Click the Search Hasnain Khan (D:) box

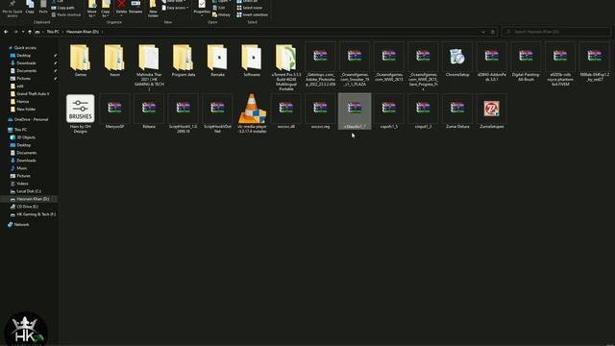(556, 32)
